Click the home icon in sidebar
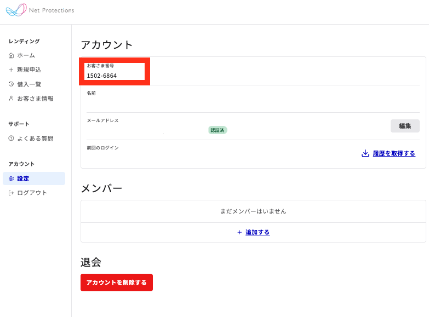 click(11, 55)
